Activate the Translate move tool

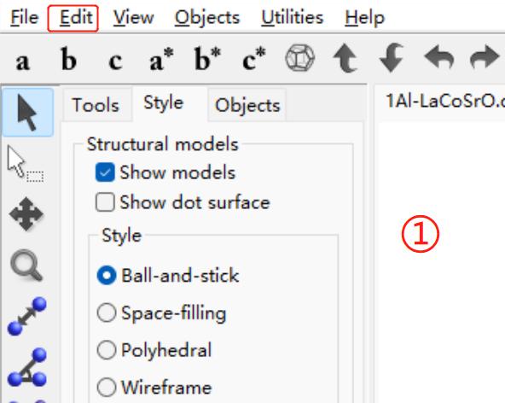coord(26,214)
